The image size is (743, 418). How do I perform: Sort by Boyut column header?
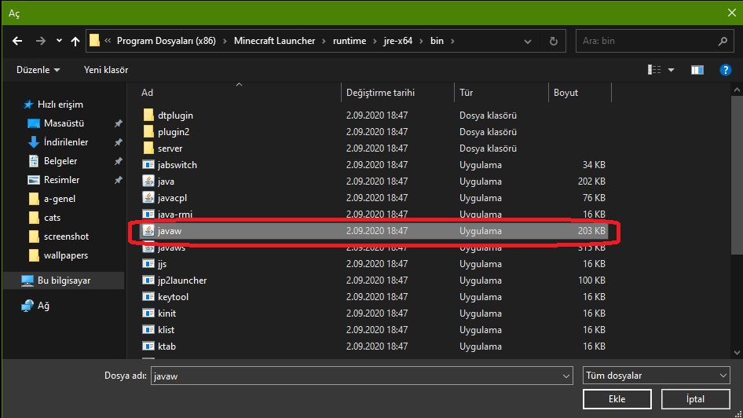coord(565,93)
